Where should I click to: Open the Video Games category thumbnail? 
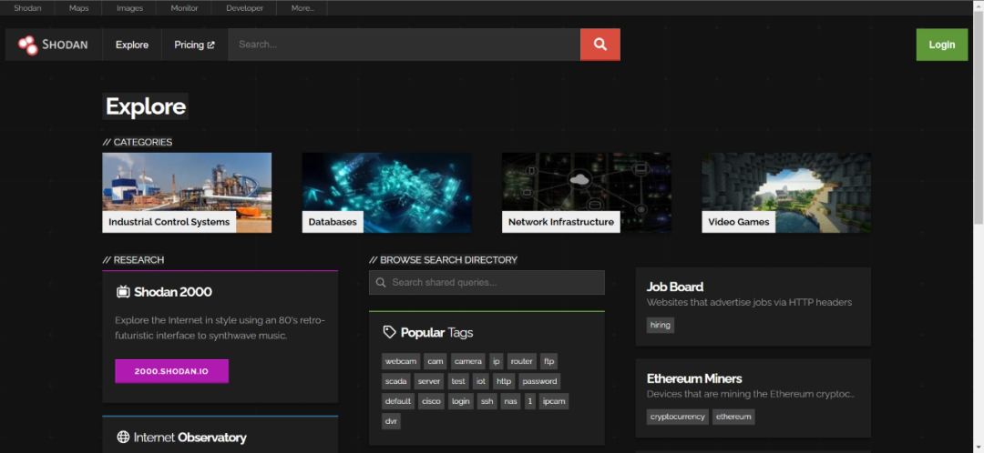click(786, 193)
